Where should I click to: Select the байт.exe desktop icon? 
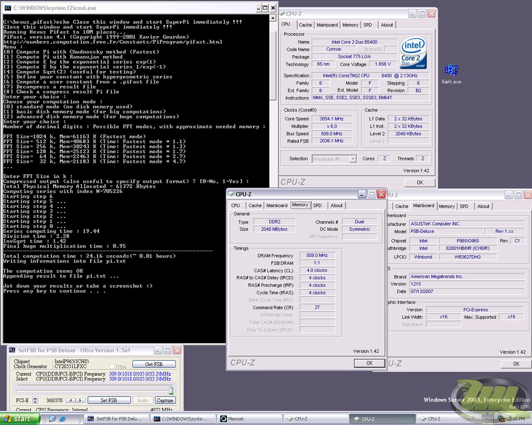pyautogui.click(x=451, y=75)
